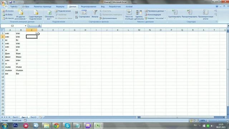Expand the formula bar
Image resolution: width=229 pixels, height=129 pixels.
[x=228, y=26]
